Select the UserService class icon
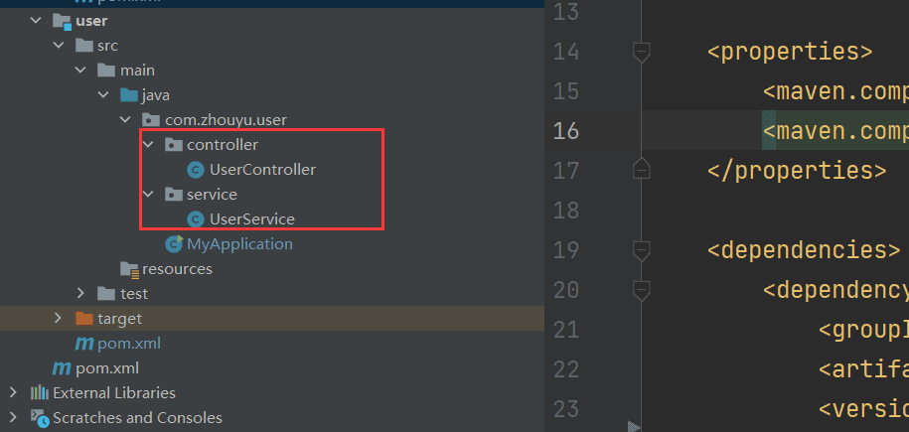Viewport: 909px width, 432px height. [x=196, y=219]
